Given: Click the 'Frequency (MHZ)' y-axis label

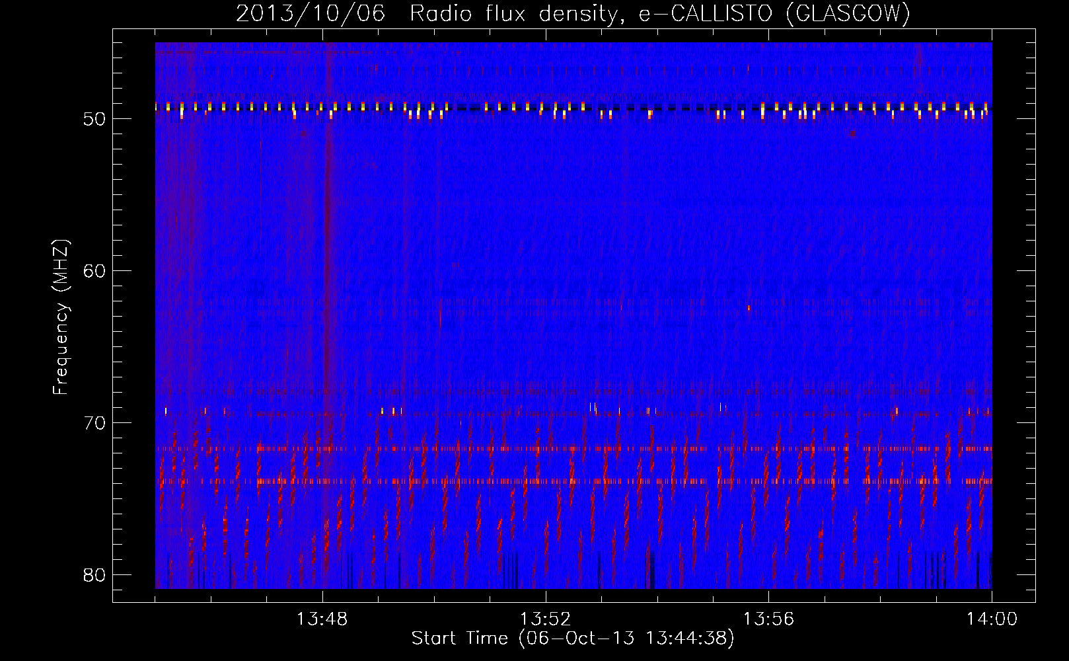Looking at the screenshot, I should point(61,317).
